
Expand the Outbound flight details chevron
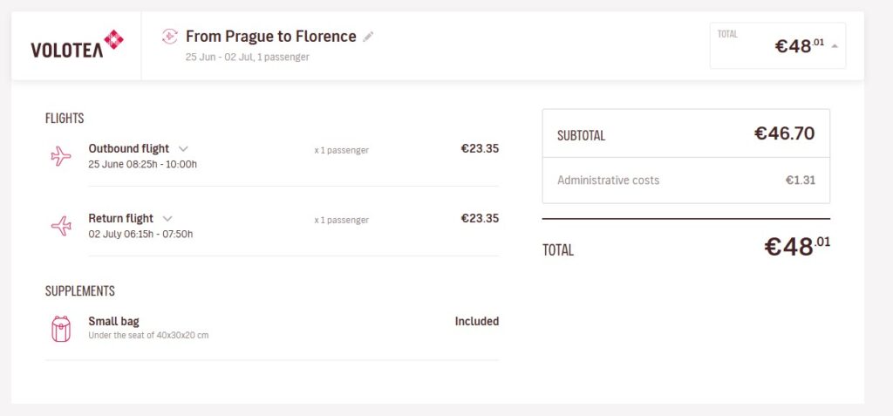click(183, 149)
